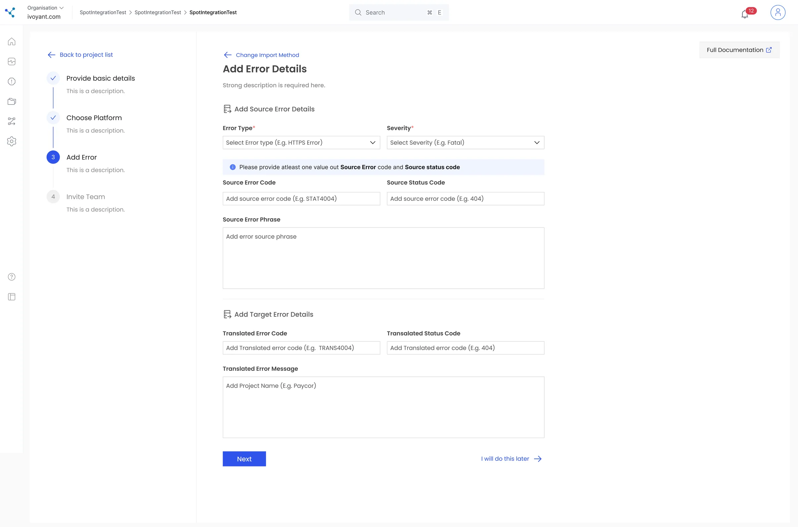Open the settings gear sidebar icon
The height and width of the screenshot is (527, 798).
[12, 141]
